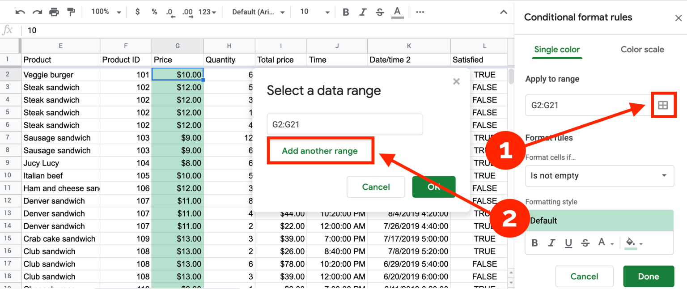This screenshot has width=687, height=289.
Task: Apply currency format
Action: [x=137, y=12]
